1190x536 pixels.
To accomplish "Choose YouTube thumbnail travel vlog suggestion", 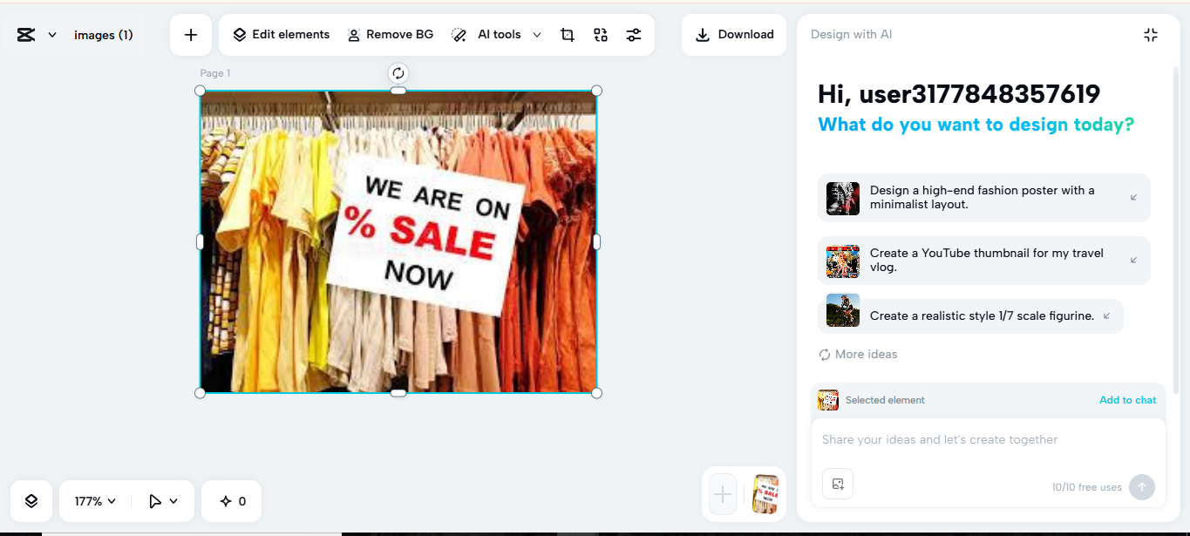I will point(984,261).
